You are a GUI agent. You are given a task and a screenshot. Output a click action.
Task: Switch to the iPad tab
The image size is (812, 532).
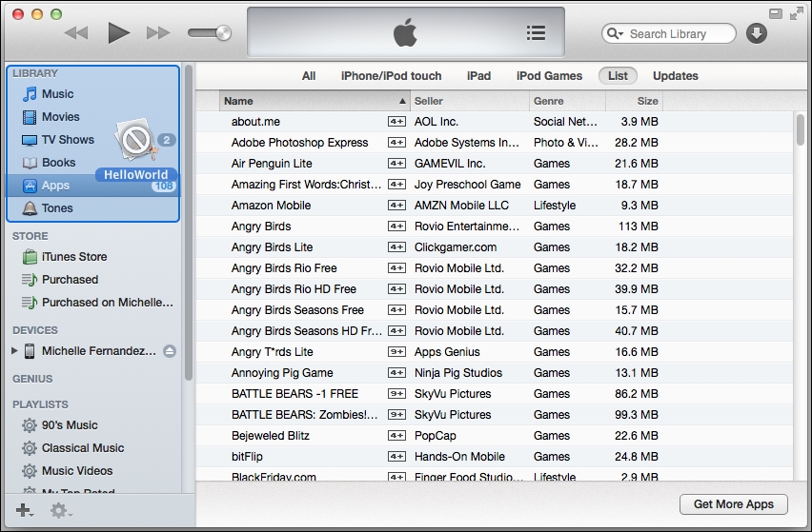(x=478, y=76)
